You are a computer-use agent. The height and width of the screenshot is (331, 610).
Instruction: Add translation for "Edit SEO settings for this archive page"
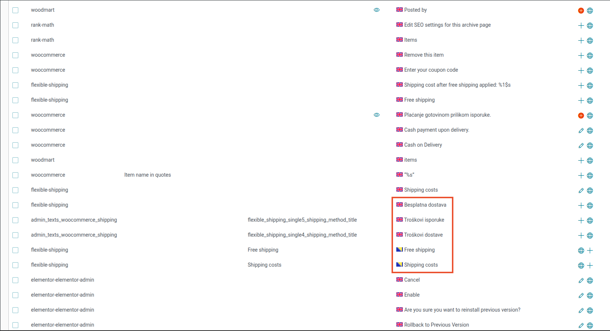pyautogui.click(x=581, y=26)
